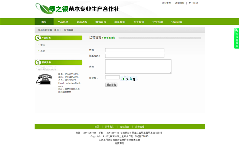
Task: Open 后台管理 link in footer
Action: tap(140, 127)
